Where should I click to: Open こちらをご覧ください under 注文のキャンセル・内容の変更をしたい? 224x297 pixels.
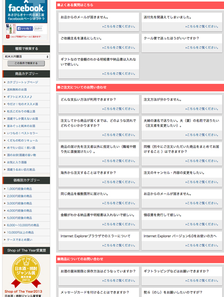coord(202,182)
